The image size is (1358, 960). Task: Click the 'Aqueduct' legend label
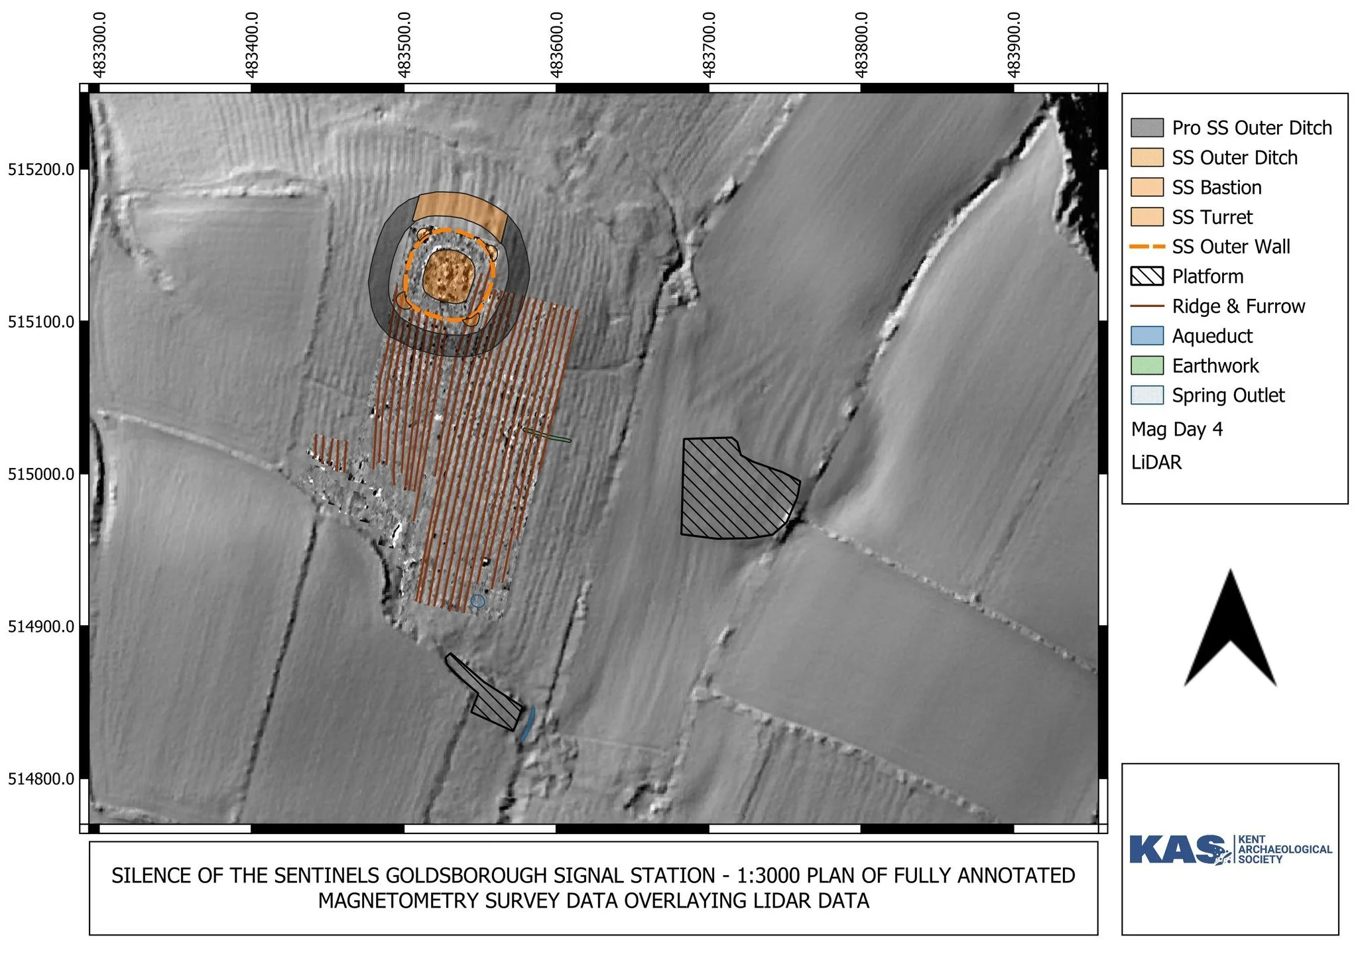1212,336
